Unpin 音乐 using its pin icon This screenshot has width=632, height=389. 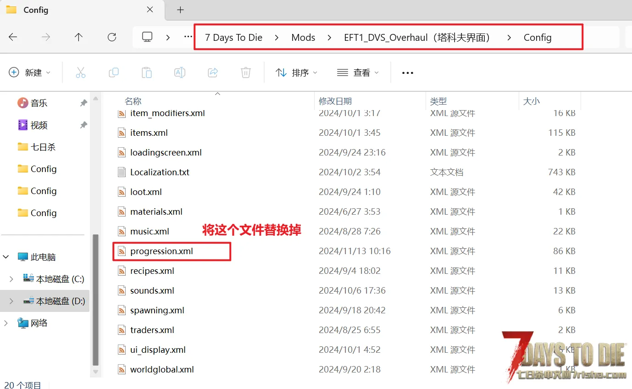point(83,103)
